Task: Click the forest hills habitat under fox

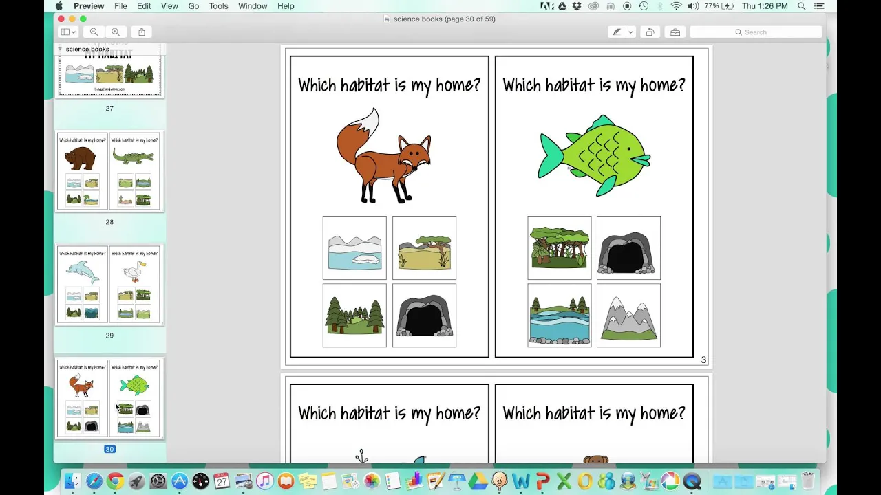Action: click(354, 316)
